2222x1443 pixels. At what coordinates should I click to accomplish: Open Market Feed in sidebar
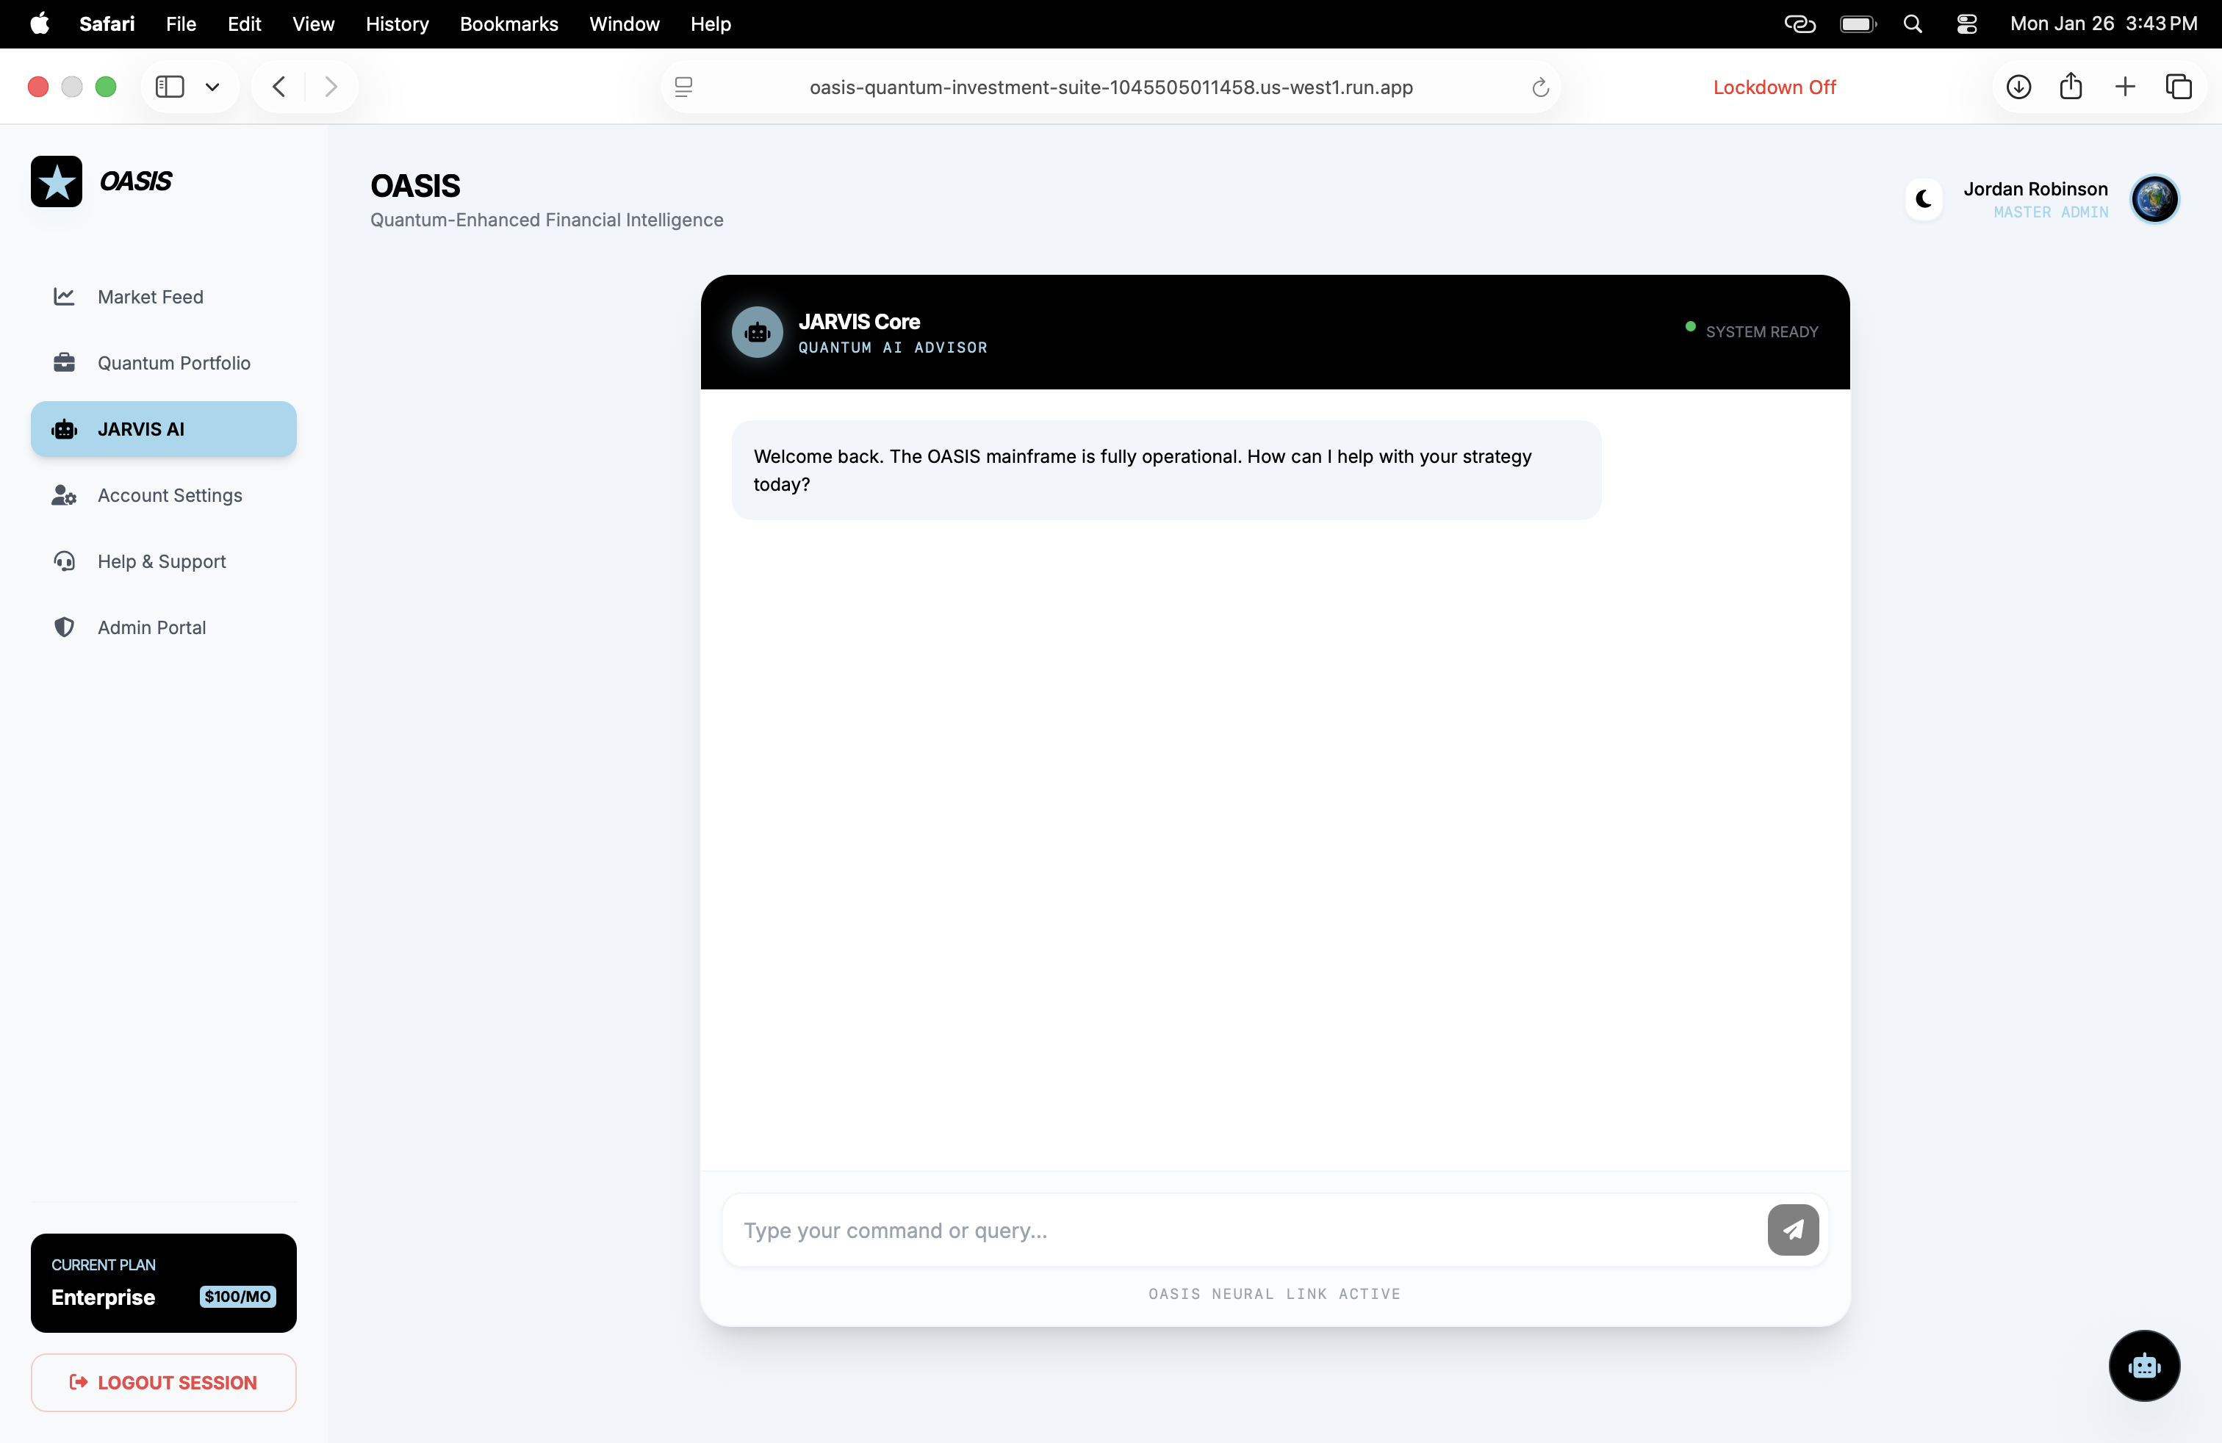(x=149, y=297)
